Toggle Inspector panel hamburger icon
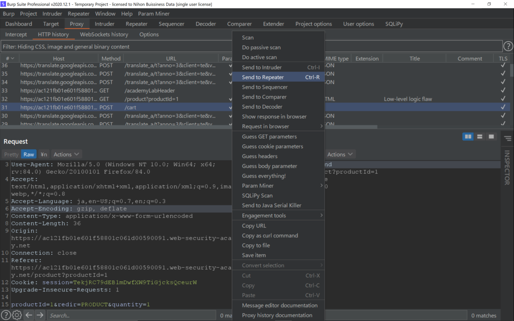 click(x=508, y=138)
